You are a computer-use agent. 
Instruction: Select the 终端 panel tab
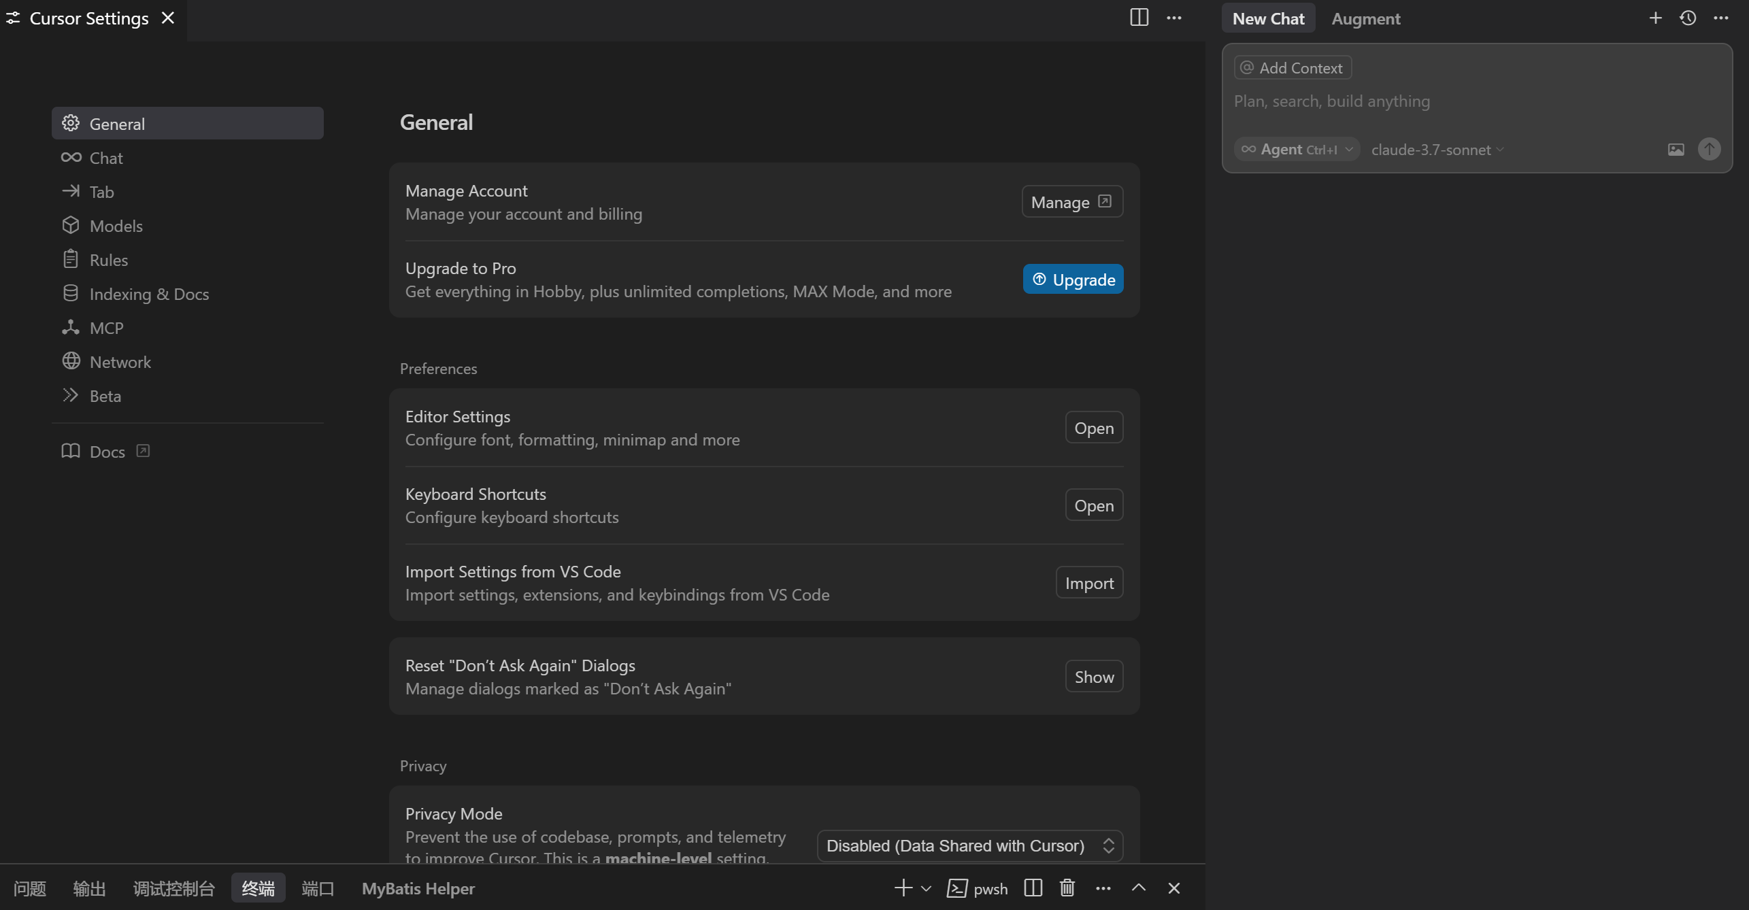tap(258, 888)
